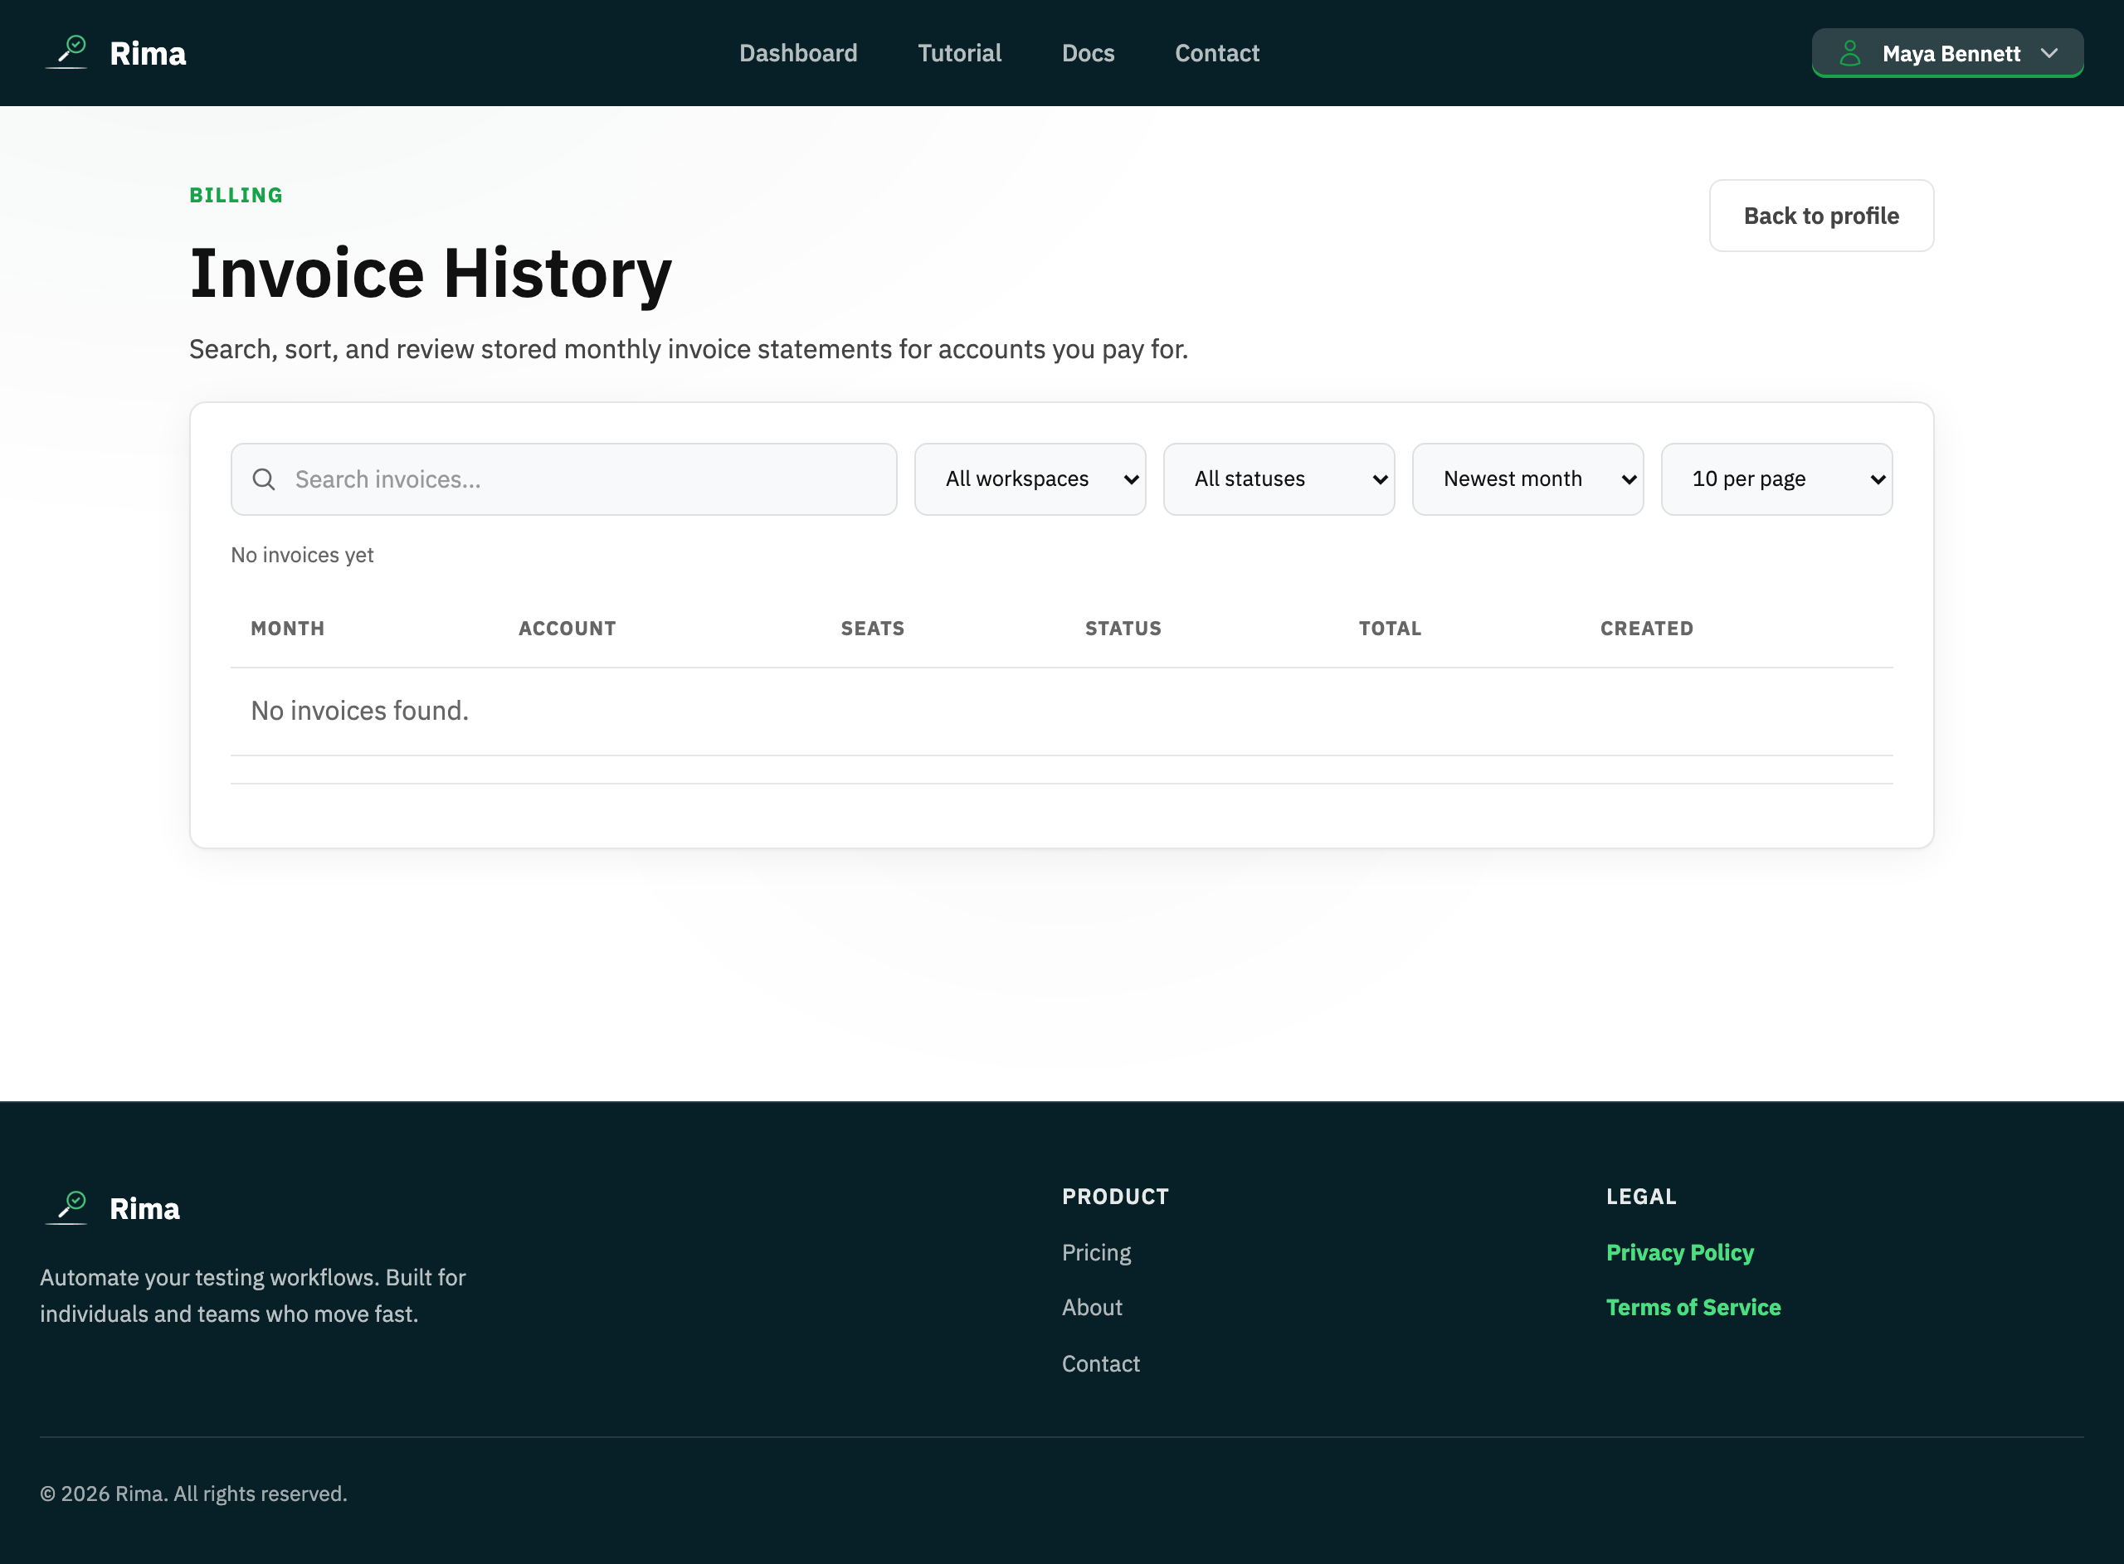The height and width of the screenshot is (1564, 2124).
Task: Click the ACCOUNT column header
Action: [x=568, y=629]
